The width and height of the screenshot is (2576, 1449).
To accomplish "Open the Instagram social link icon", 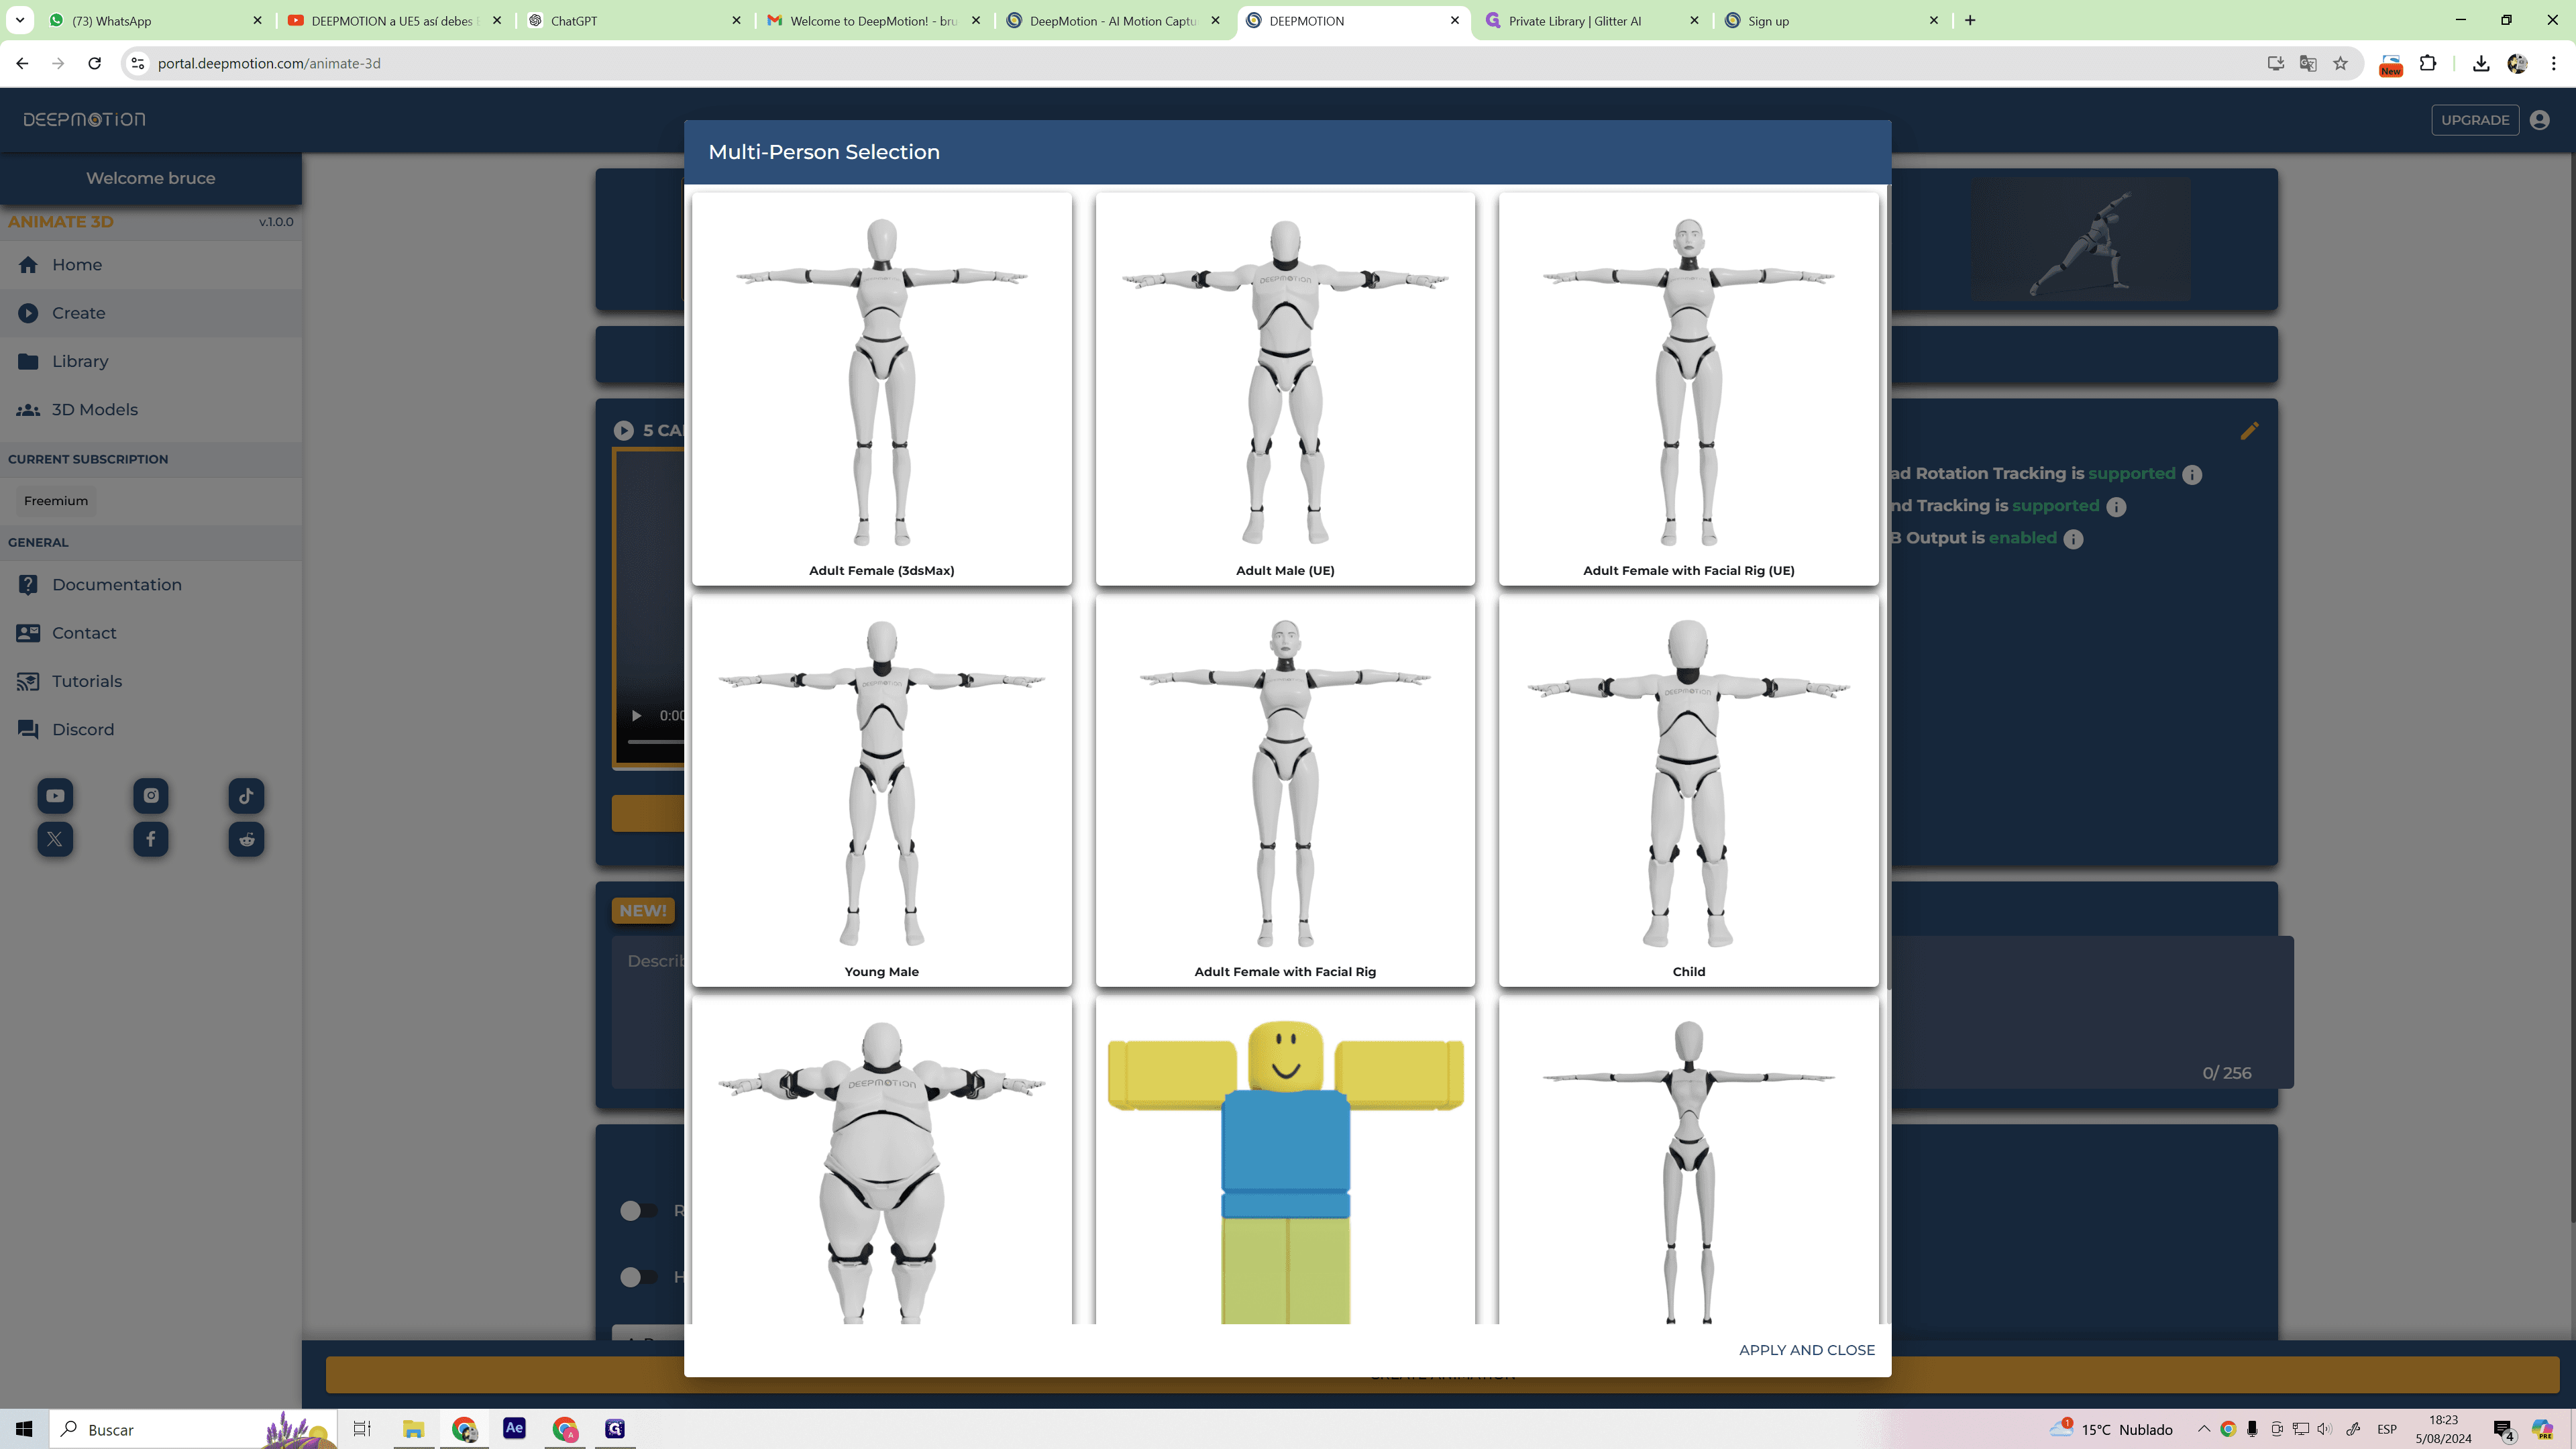I will (151, 796).
